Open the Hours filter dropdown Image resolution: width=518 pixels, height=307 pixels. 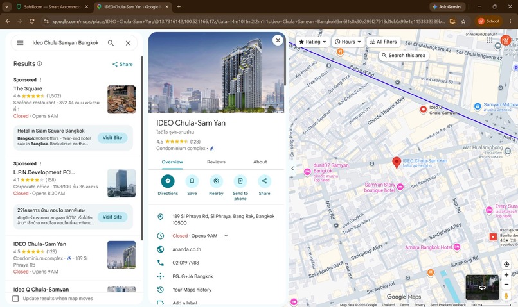[348, 42]
